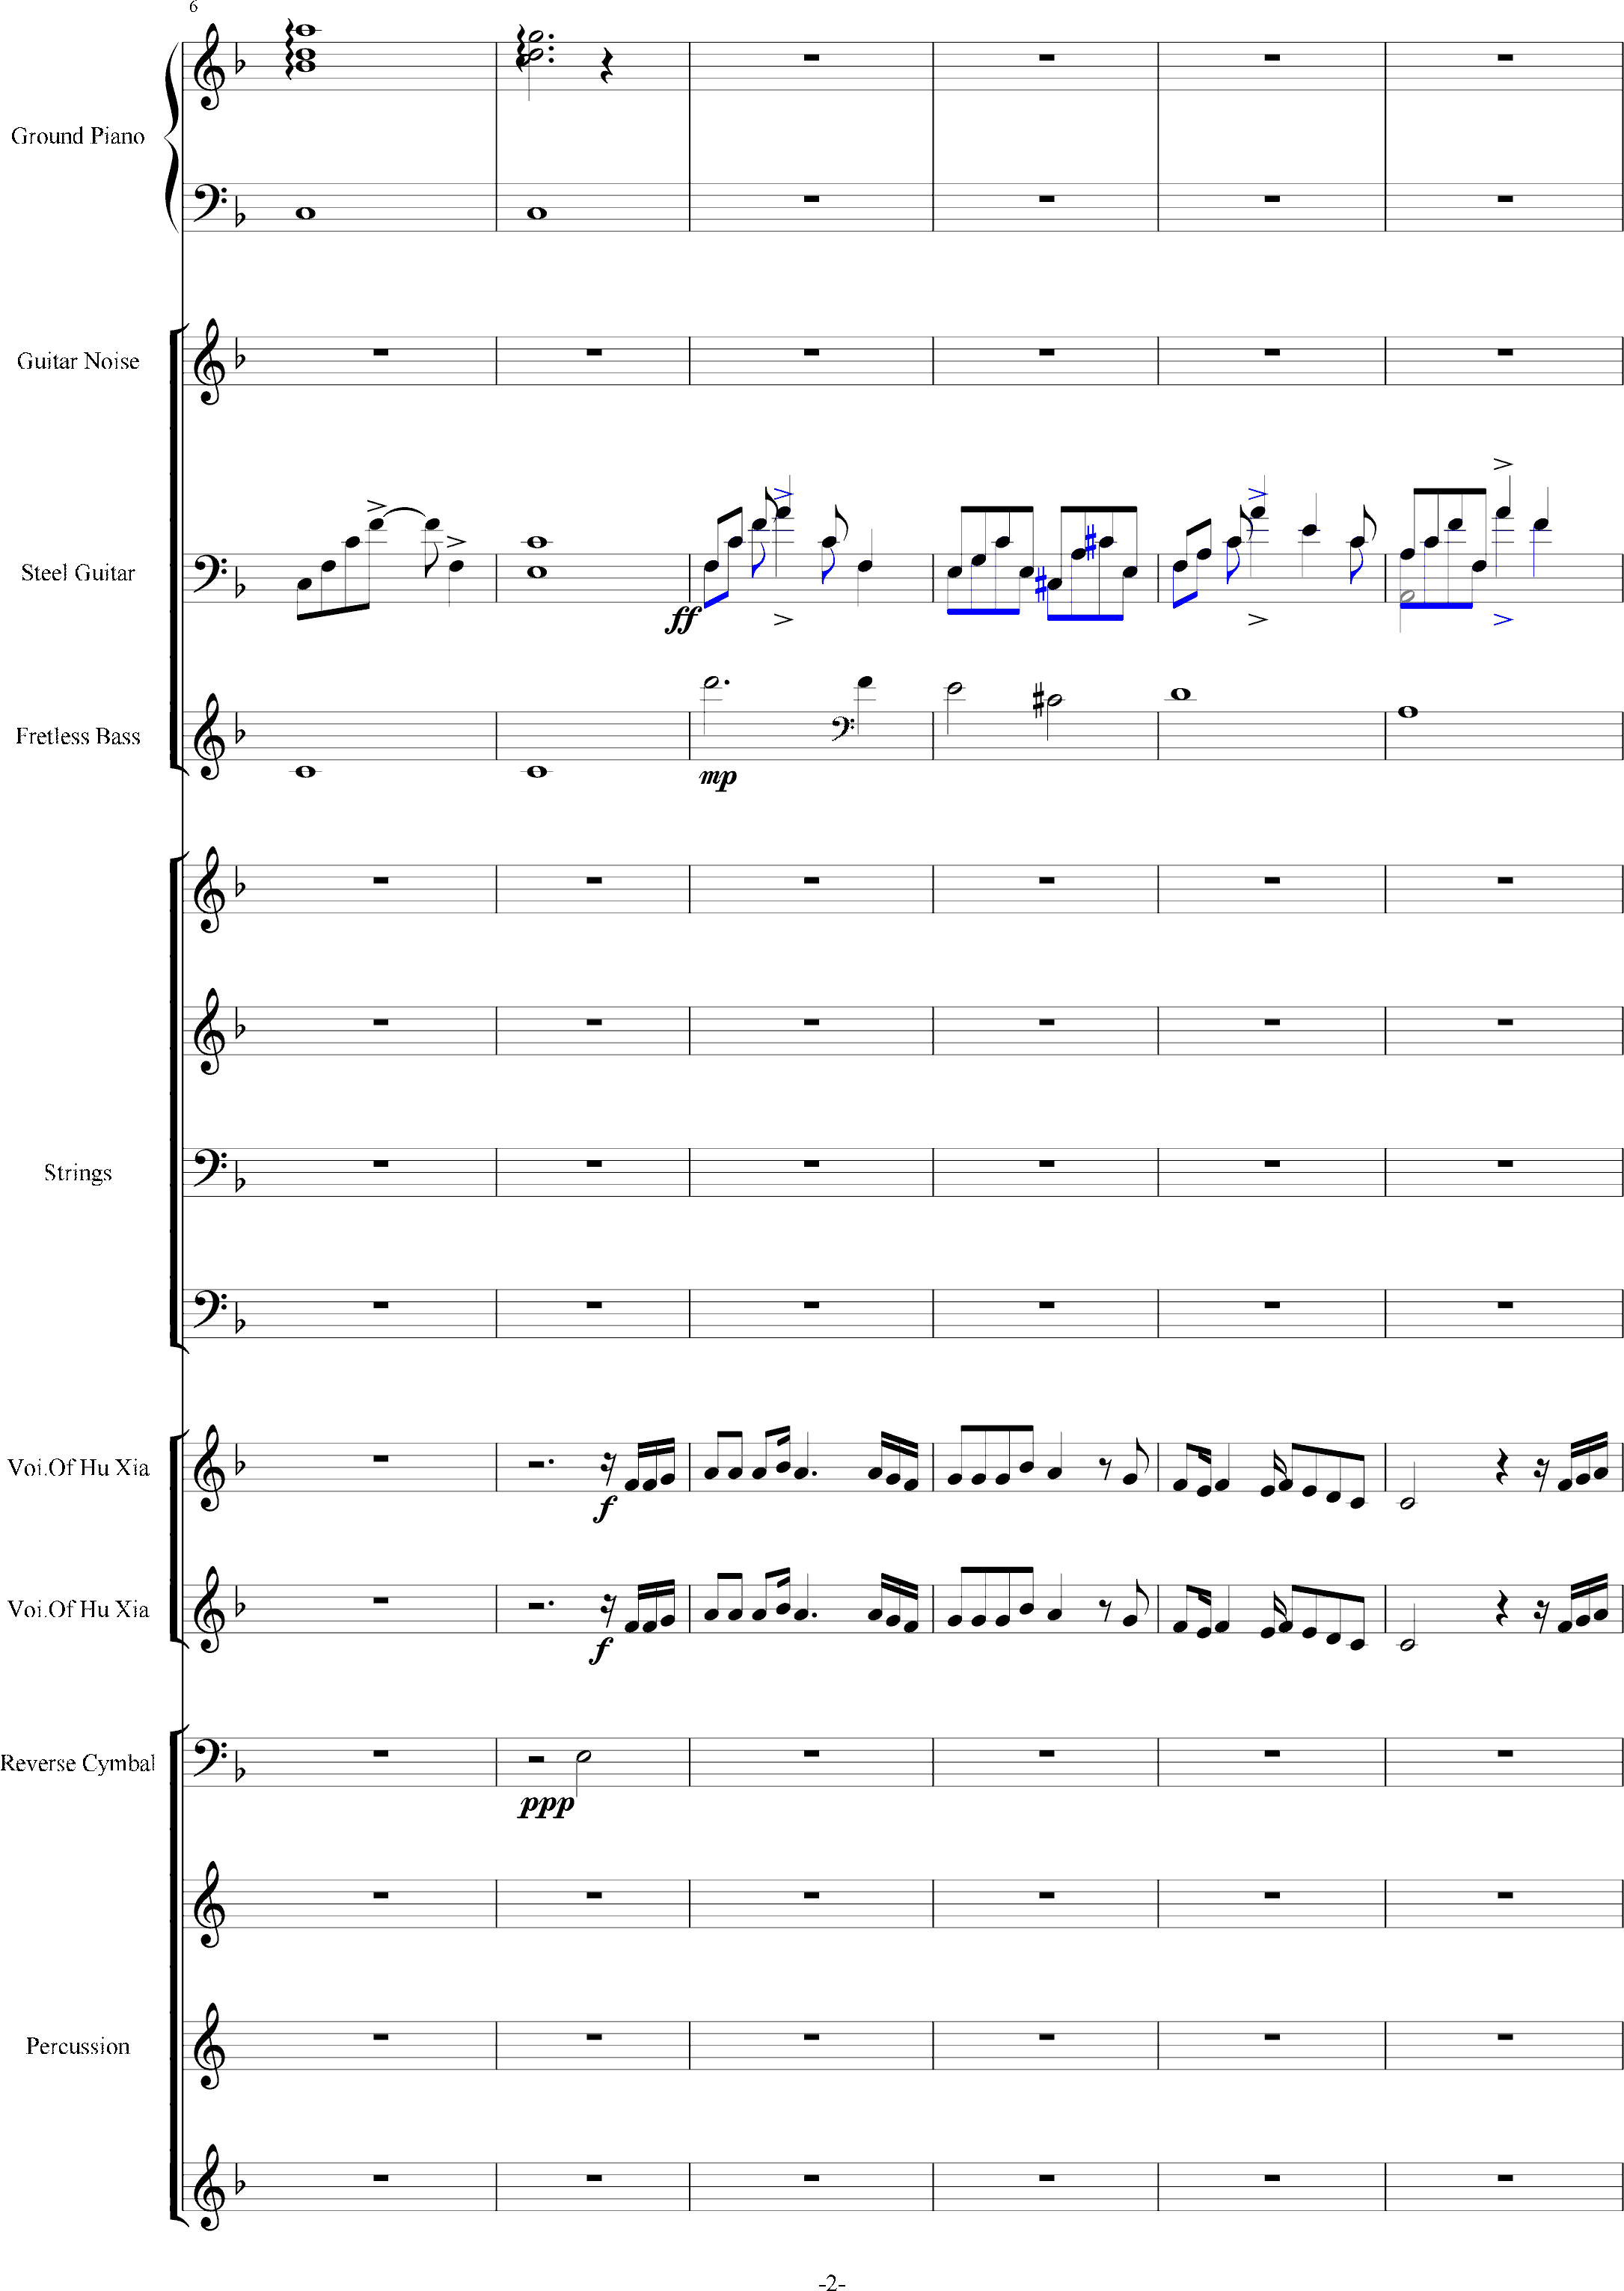Select the Reverse Cymbal staff label
Image resolution: width=1624 pixels, height=2291 pixels.
(78, 1762)
